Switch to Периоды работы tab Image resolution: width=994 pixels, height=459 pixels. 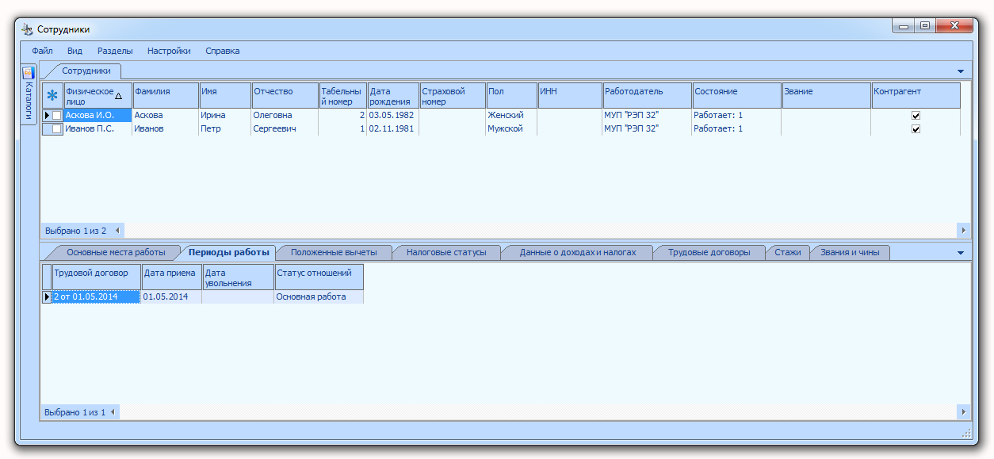click(x=229, y=253)
